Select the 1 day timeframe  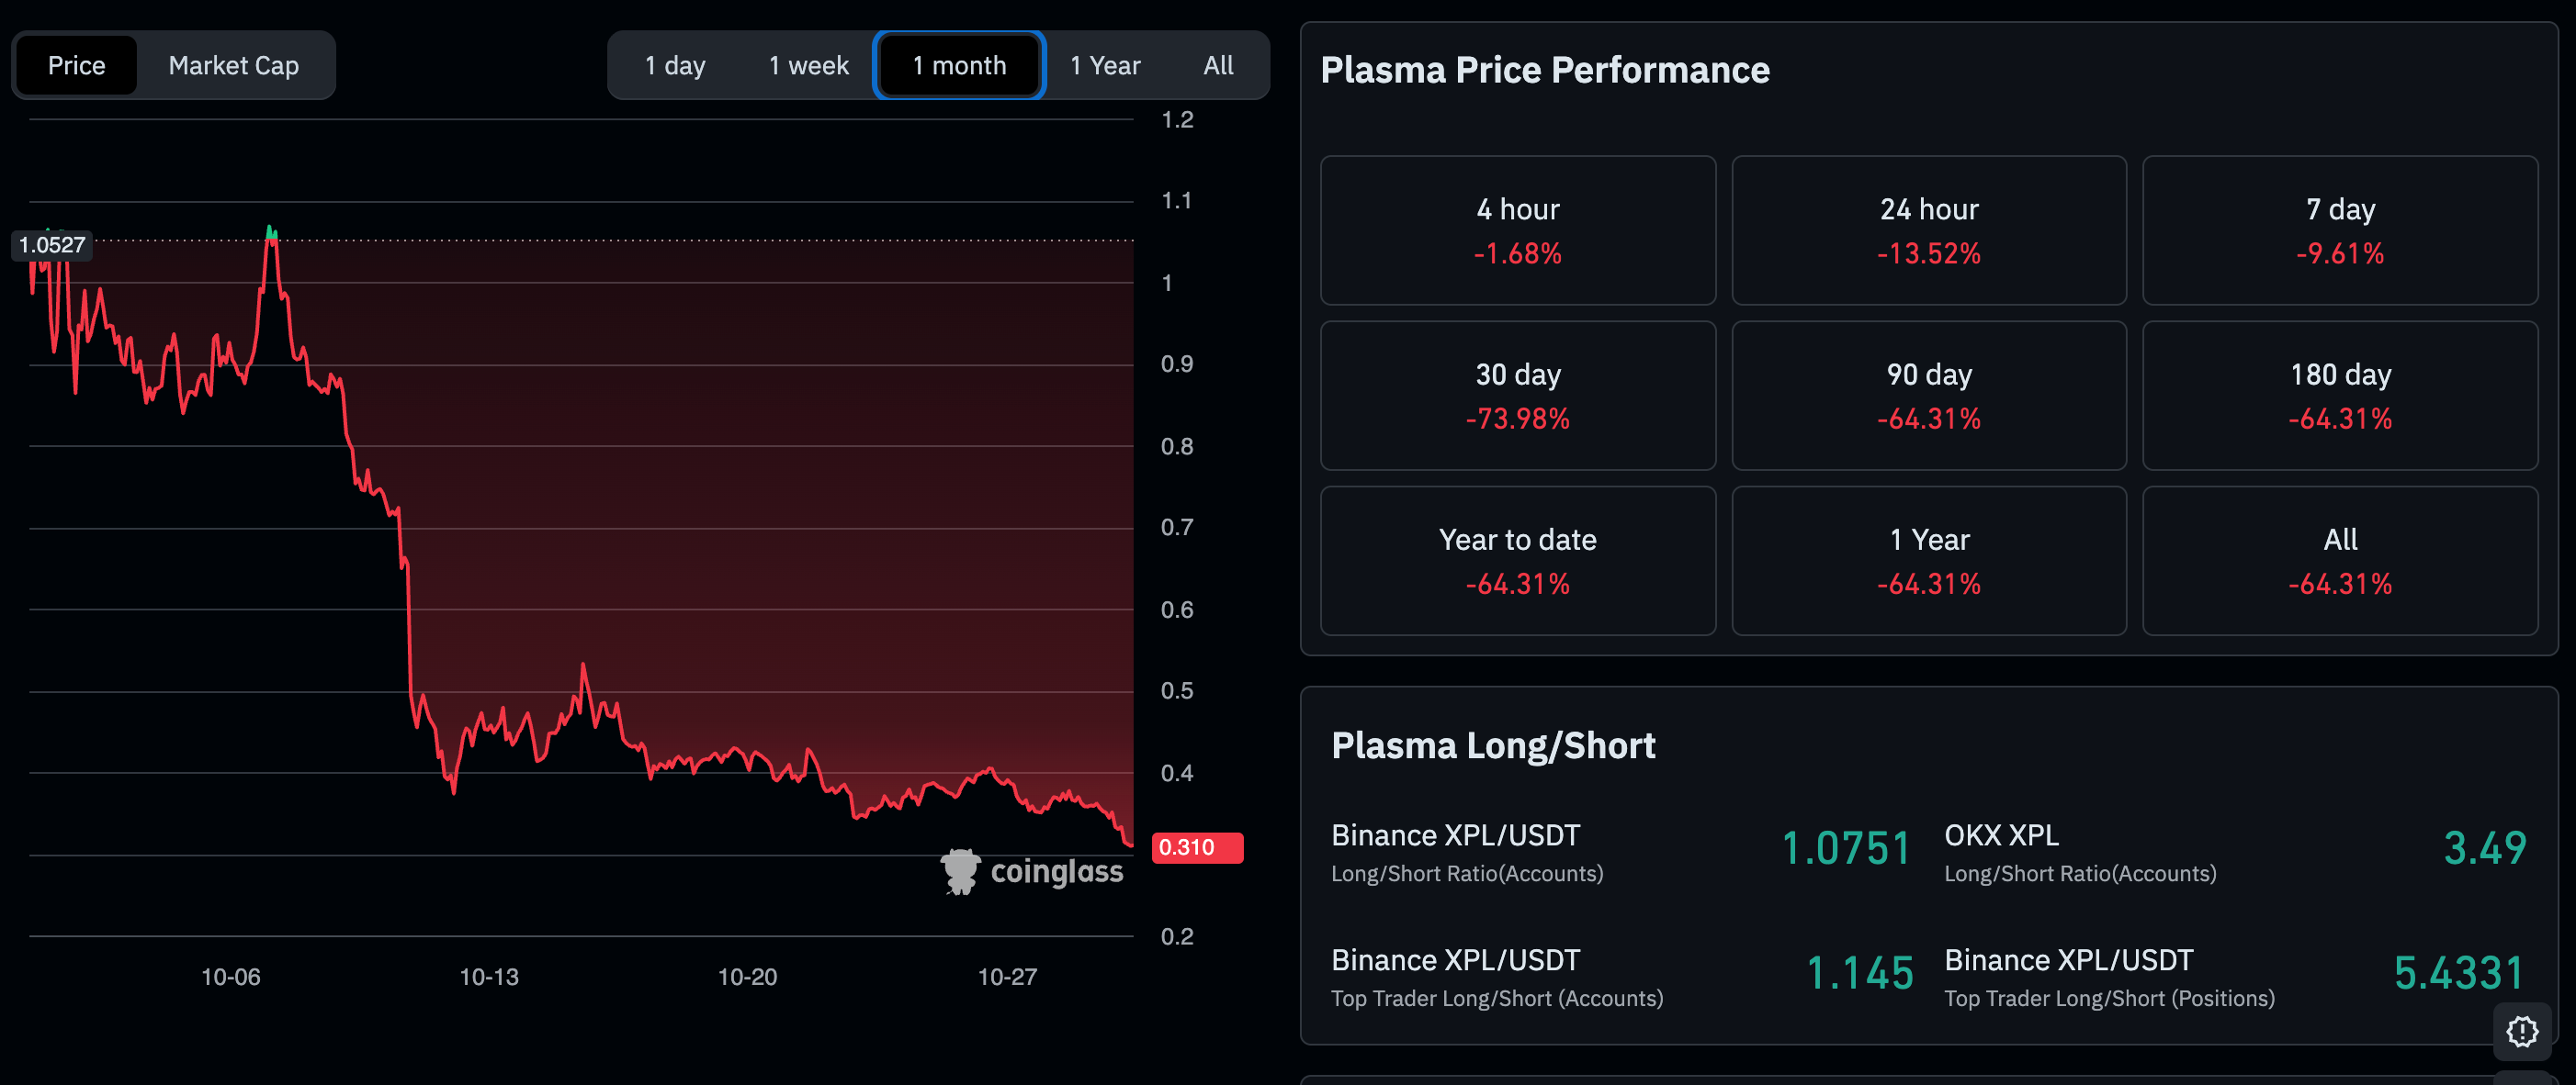[x=675, y=66]
